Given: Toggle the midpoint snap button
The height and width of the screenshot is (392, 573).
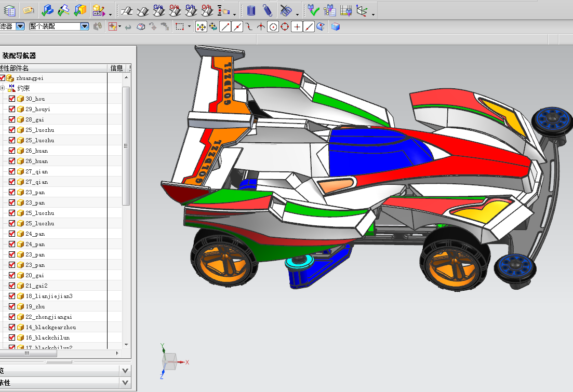Looking at the screenshot, I should (x=237, y=26).
